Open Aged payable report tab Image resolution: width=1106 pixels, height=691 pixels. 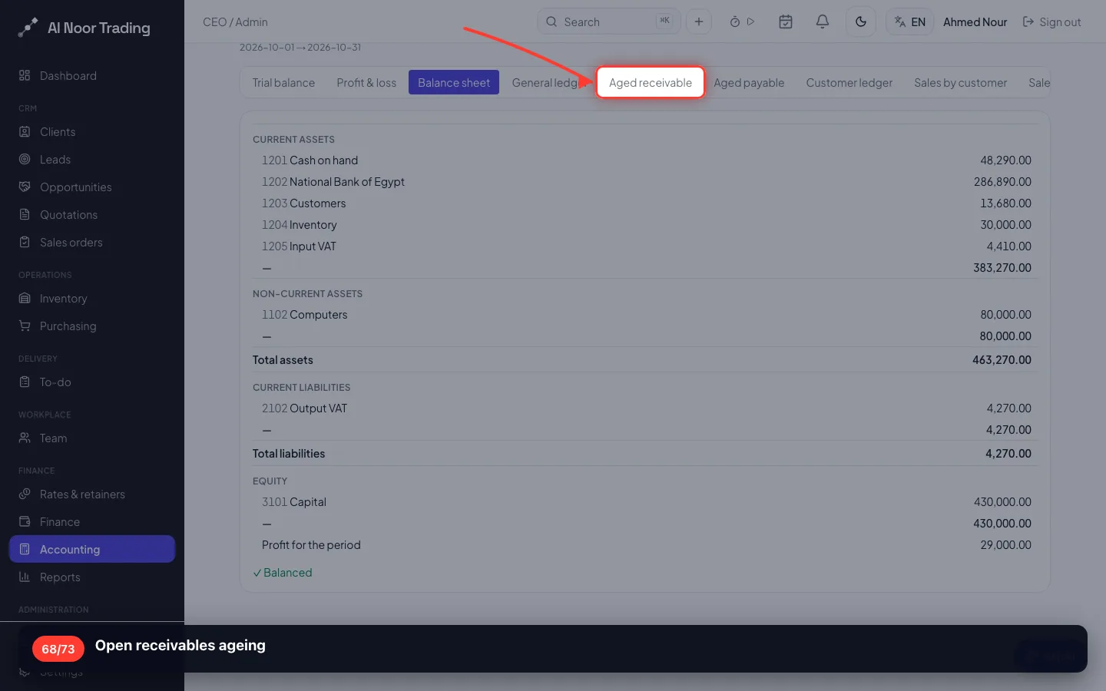tap(749, 82)
